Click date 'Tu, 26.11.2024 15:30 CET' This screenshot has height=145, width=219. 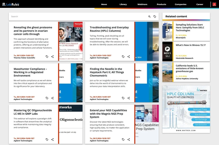tap(100, 138)
